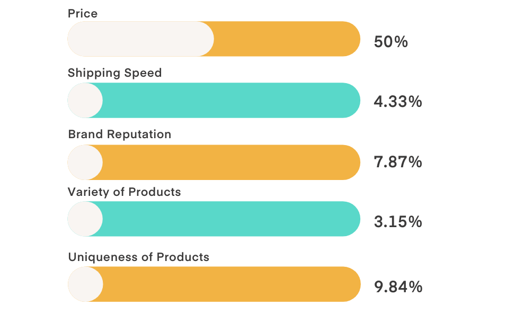This screenshot has width=523, height=324.
Task: Select the 7.87% value text
Action: click(398, 162)
